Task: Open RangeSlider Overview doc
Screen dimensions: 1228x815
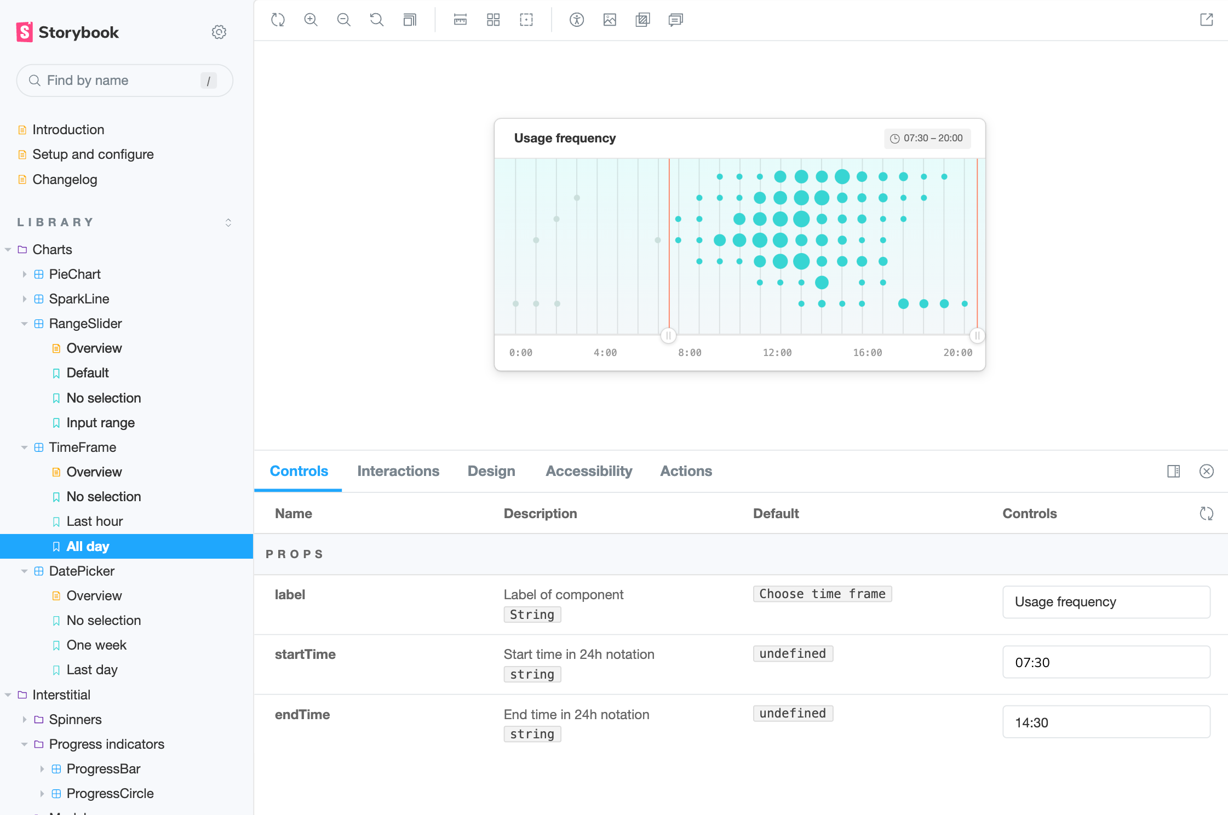Action: point(94,348)
